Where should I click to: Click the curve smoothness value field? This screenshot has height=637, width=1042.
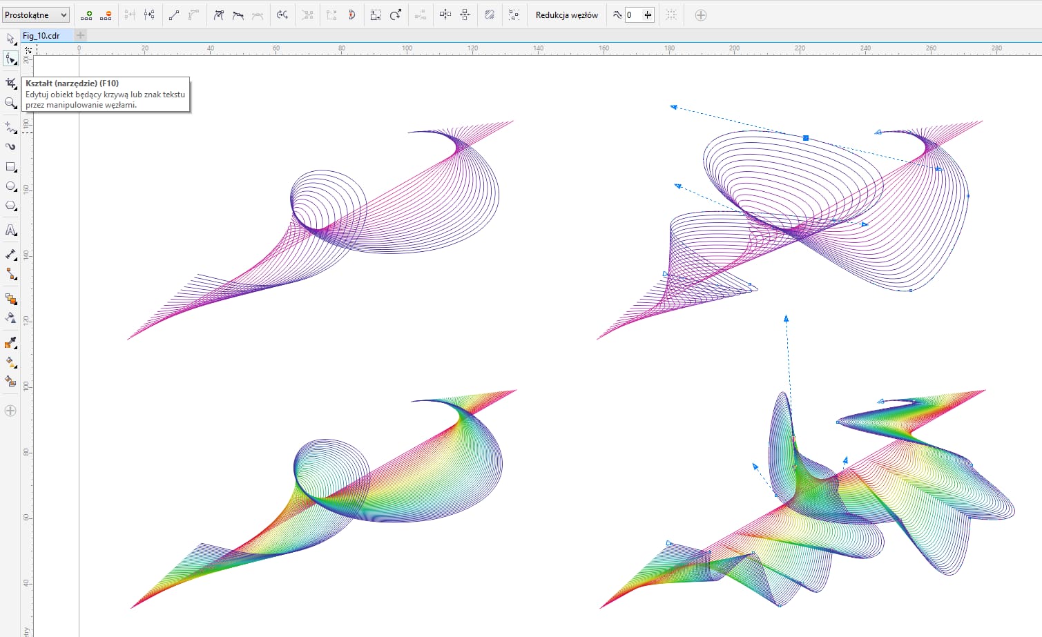(x=633, y=15)
